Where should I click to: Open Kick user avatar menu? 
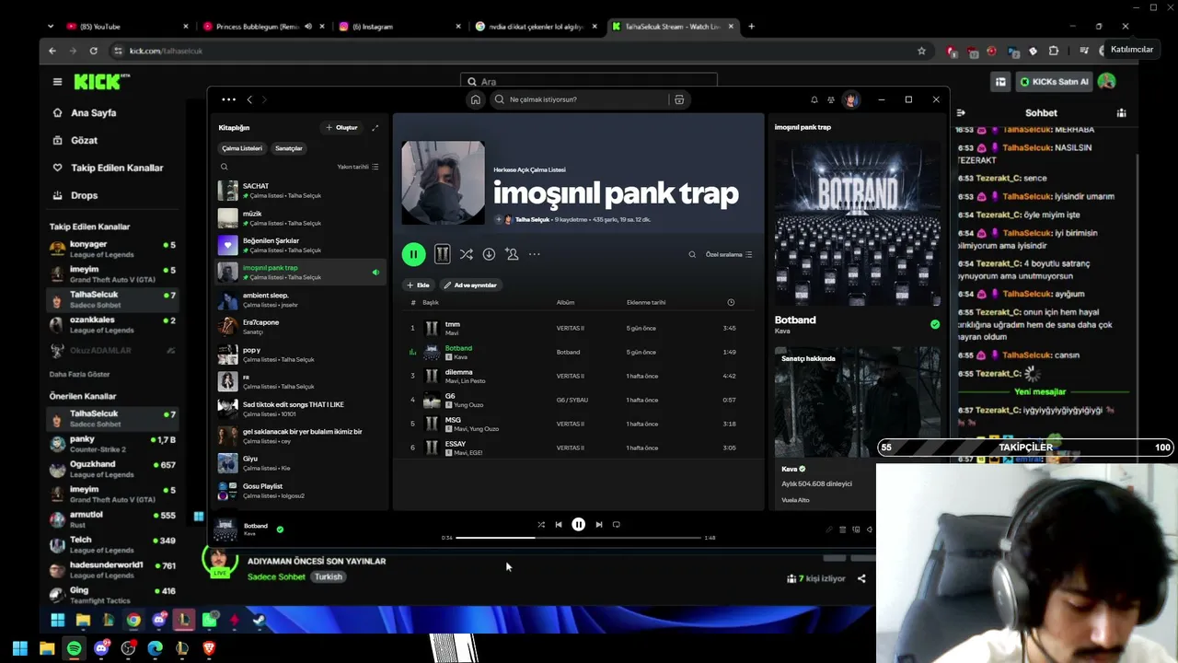[1107, 82]
